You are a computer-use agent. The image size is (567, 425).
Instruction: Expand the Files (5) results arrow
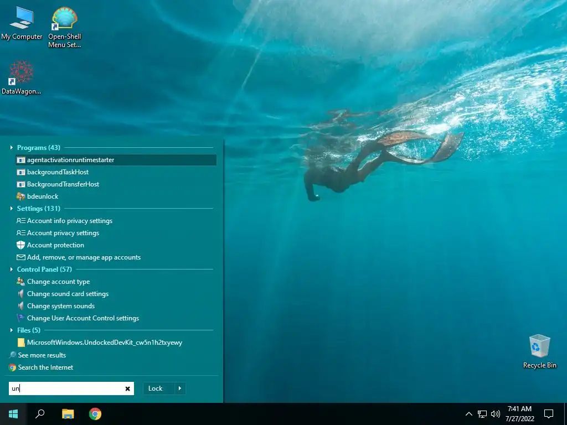point(11,330)
